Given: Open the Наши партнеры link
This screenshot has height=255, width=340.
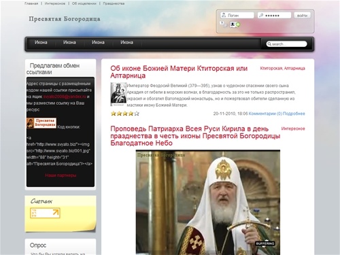Looking at the screenshot, I should [61, 175].
